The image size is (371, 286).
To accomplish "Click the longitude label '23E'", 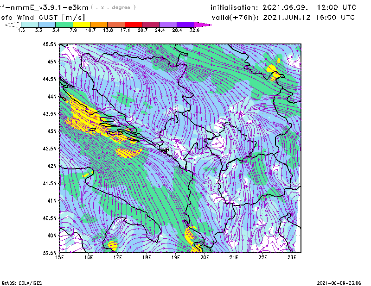I will tap(292, 257).
